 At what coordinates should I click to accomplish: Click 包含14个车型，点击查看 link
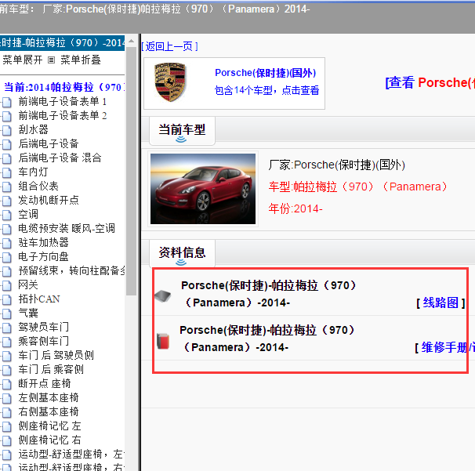(267, 90)
